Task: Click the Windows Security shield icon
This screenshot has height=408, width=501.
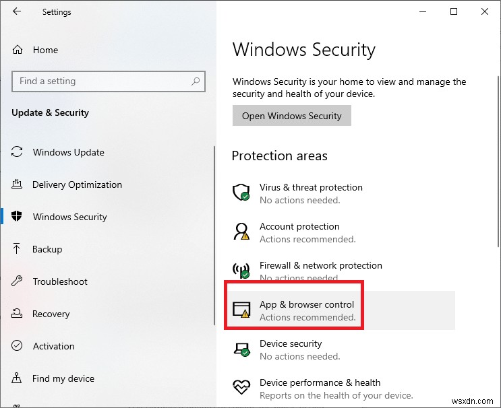Action: (18, 217)
